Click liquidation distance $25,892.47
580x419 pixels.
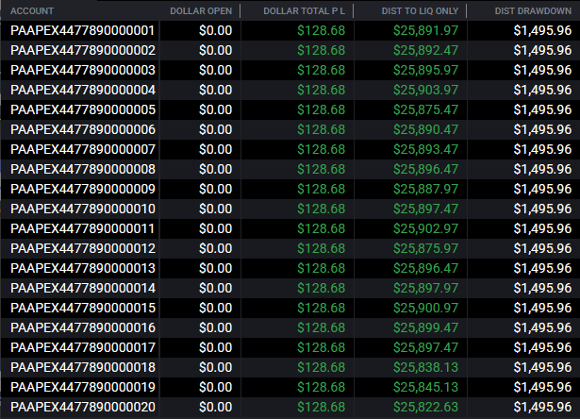click(425, 50)
